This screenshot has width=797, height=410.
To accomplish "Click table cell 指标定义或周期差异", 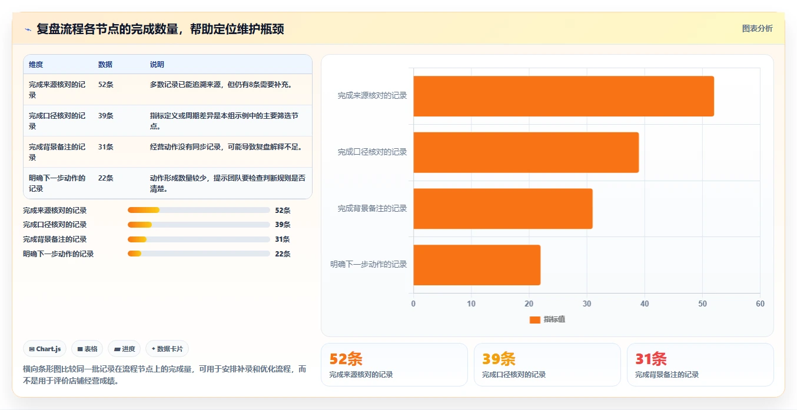I will (x=228, y=121).
